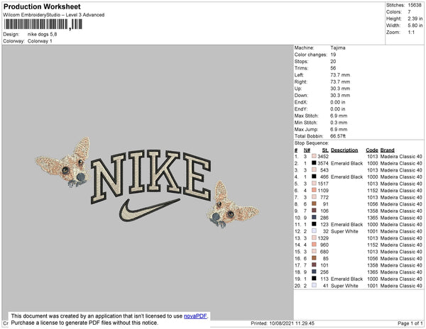
Task: Click black swatch for stop 2 Emerald Black
Action: click(x=314, y=163)
